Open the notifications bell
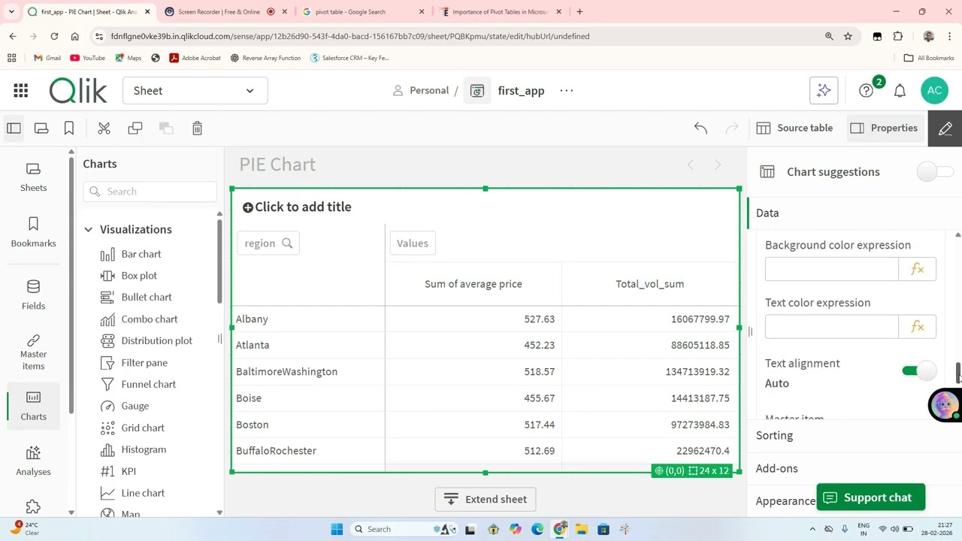 pyautogui.click(x=900, y=90)
